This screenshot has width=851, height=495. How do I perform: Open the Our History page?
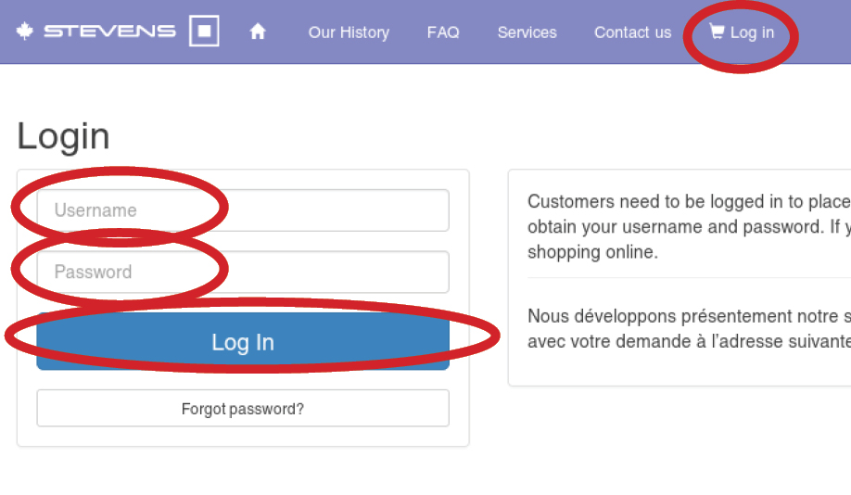pos(349,32)
